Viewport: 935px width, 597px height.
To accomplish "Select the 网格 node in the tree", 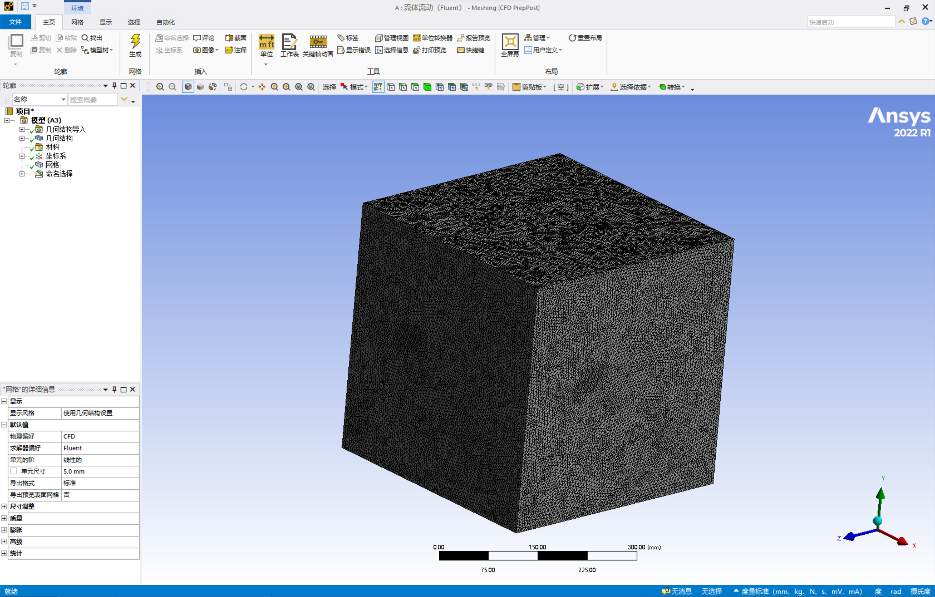I will click(52, 165).
